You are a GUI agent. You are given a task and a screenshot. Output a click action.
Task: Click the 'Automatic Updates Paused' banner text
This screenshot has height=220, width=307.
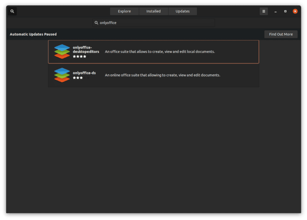[x=33, y=34]
